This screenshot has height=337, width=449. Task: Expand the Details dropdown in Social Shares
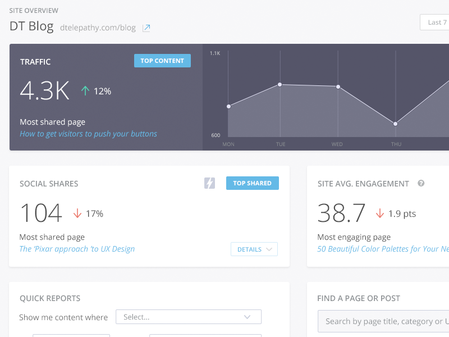[254, 249]
